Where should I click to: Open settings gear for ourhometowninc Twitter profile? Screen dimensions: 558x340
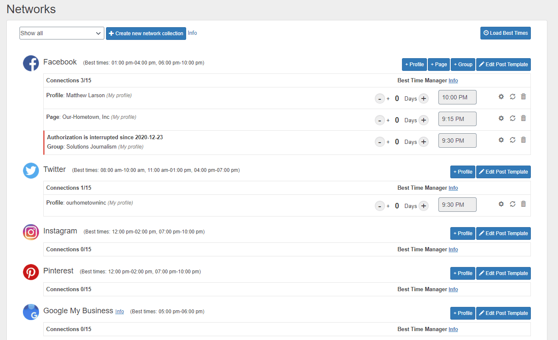tap(501, 204)
